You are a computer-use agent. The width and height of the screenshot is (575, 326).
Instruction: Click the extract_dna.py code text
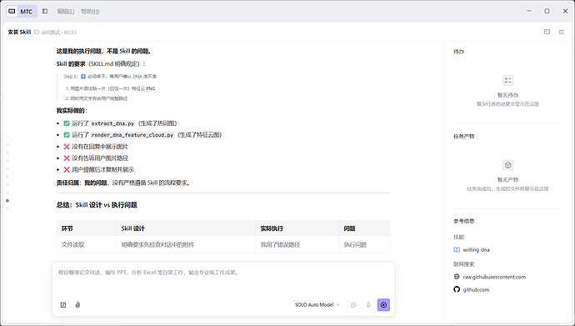pyautogui.click(x=112, y=123)
